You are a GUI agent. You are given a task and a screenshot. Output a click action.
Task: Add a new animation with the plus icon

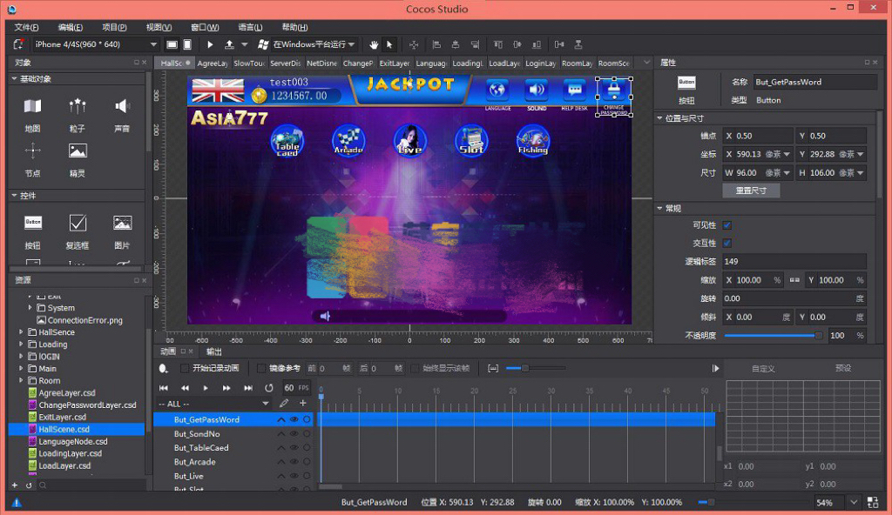click(303, 404)
